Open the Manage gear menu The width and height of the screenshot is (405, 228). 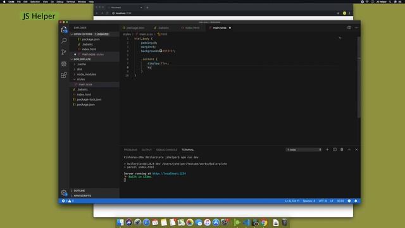[64, 193]
